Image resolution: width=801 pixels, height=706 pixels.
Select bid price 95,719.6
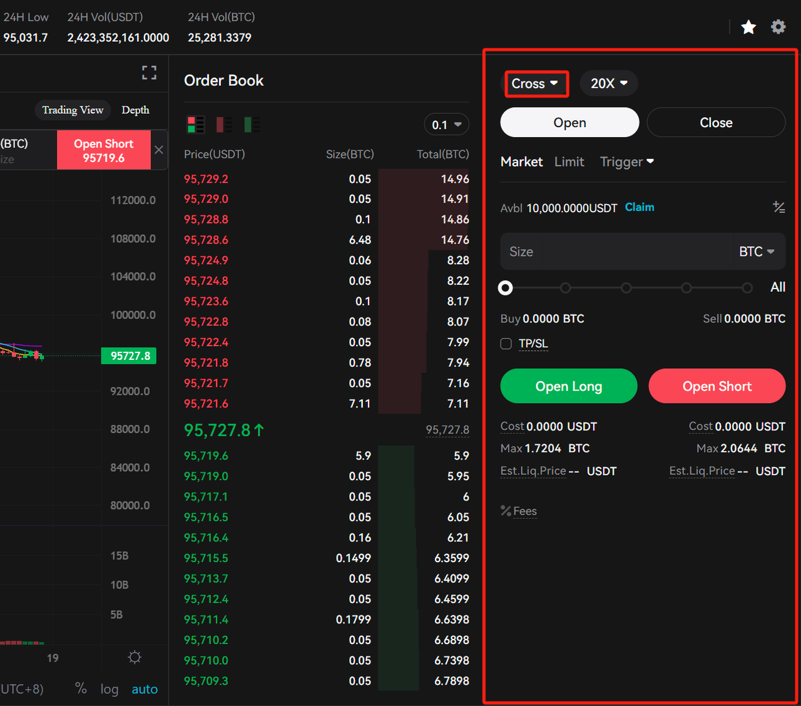click(206, 456)
